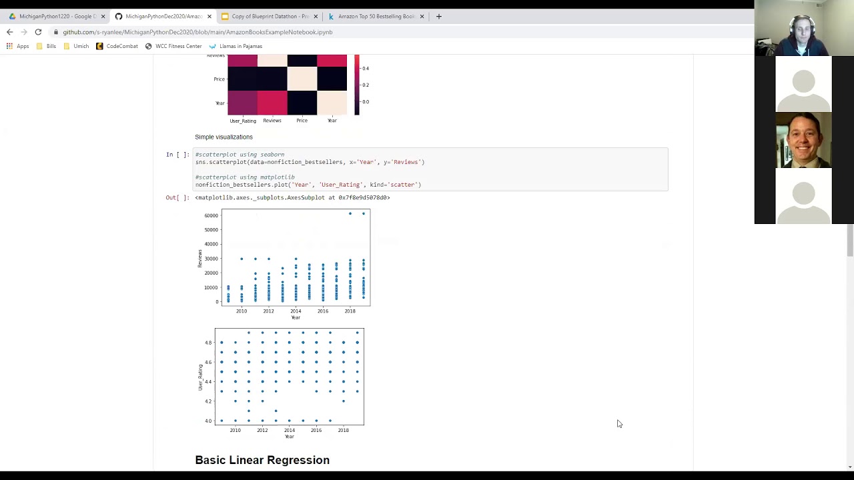854x480 pixels.
Task: Click the Basic Linear Regression heading
Action: pyautogui.click(x=262, y=460)
